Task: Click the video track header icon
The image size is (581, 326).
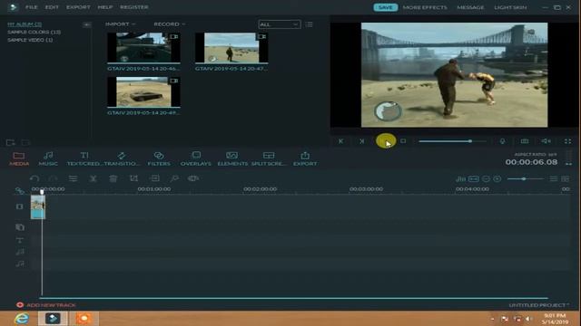Action: click(x=19, y=206)
